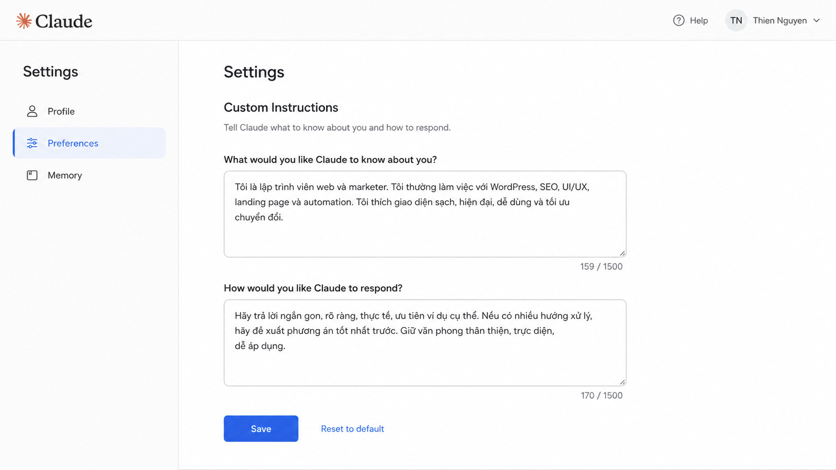Click the Claude starburst logo icon
Viewport: 836px width, 470px height.
23,21
